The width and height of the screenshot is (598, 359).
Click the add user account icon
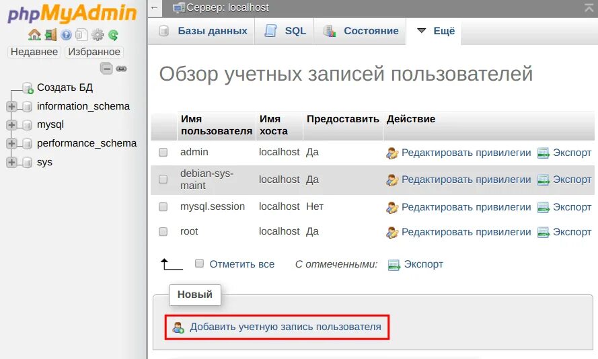click(x=178, y=327)
